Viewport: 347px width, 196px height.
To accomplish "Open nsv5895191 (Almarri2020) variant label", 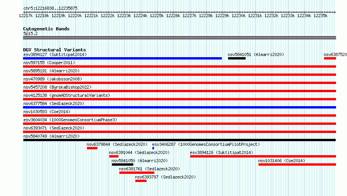I will pos(51,71).
